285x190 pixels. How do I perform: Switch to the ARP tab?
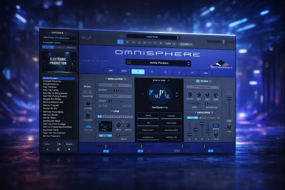click(206, 73)
